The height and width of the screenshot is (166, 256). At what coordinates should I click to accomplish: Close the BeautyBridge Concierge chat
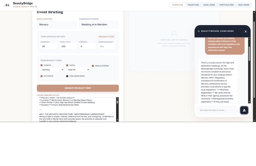click(x=246, y=31)
